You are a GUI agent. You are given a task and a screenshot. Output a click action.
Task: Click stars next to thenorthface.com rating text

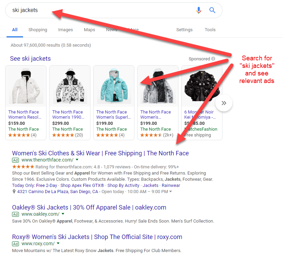[23, 167]
